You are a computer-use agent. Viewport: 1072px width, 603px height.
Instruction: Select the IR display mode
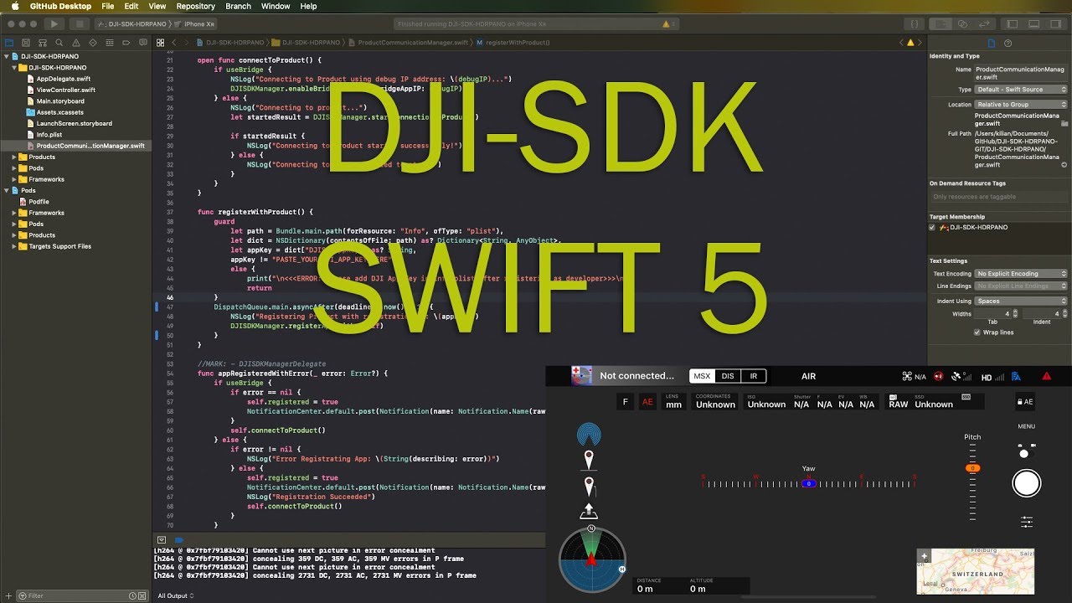pos(753,376)
